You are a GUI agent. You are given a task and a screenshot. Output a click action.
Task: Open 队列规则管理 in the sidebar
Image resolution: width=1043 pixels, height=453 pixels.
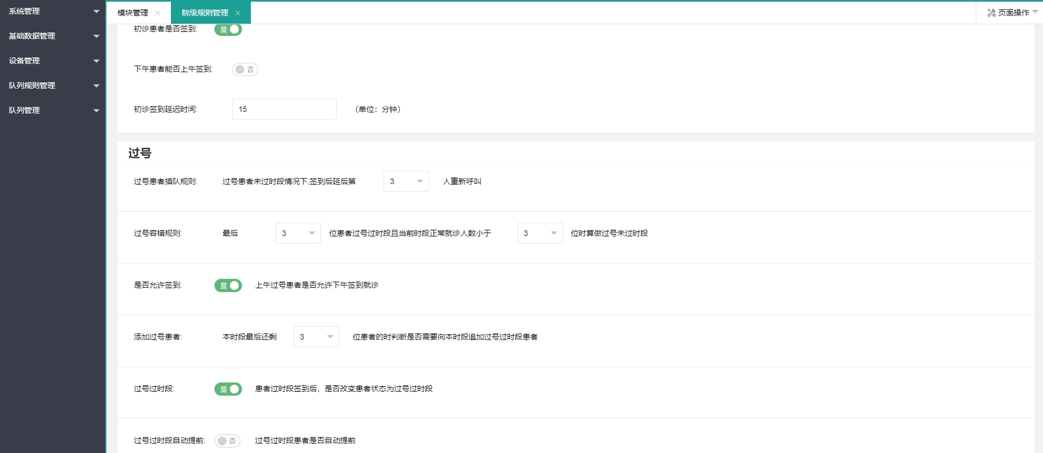52,86
